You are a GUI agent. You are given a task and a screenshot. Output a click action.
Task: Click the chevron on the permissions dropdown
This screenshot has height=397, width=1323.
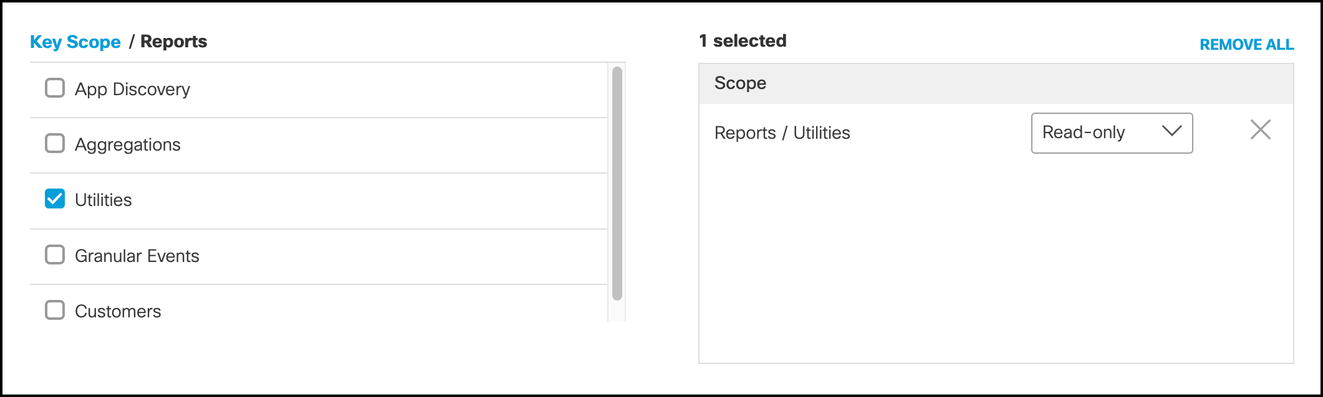[1171, 133]
